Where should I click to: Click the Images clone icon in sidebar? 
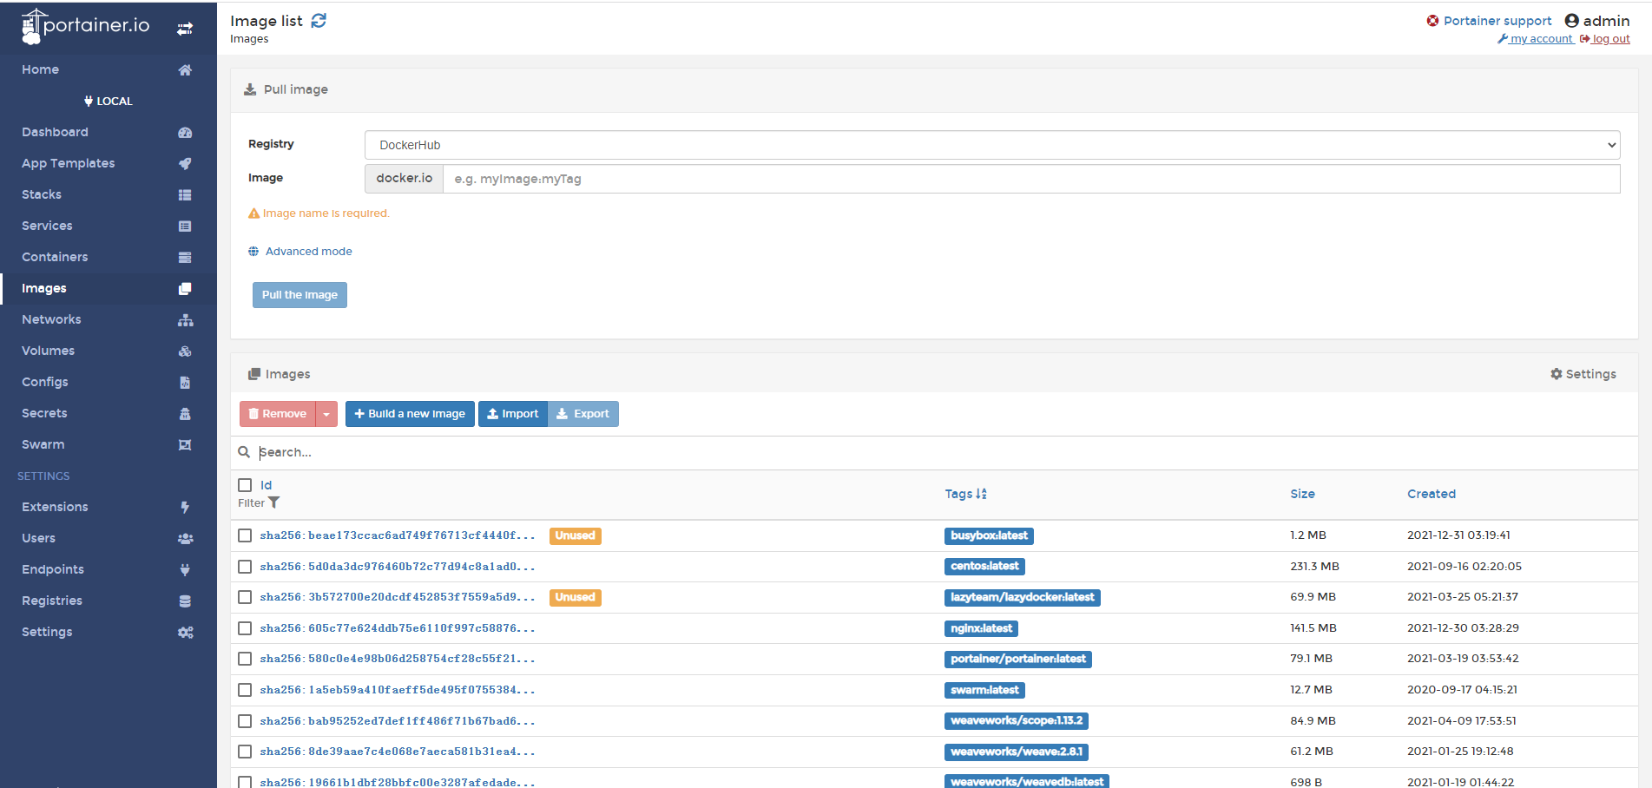coord(185,289)
